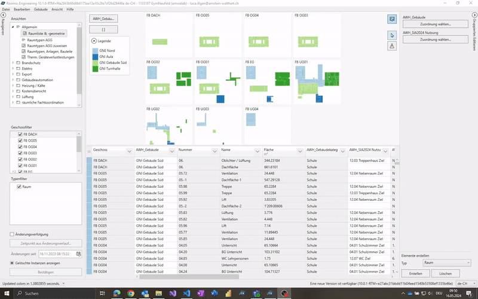Click the stamp tool icon below the pointer
Image resolution: width=478 pixels, height=299 pixels.
[392, 46]
